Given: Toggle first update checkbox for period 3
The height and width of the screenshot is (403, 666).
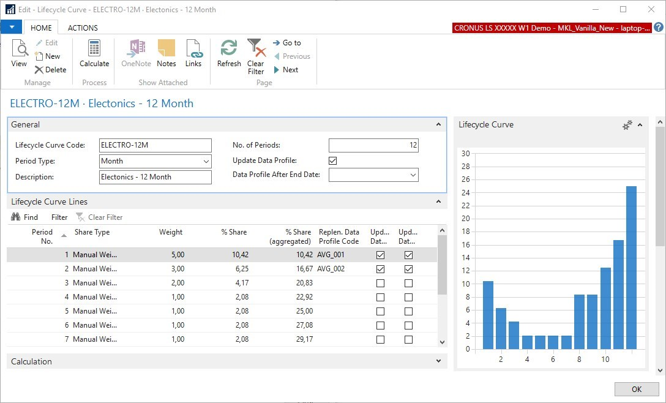Looking at the screenshot, I should [x=381, y=283].
